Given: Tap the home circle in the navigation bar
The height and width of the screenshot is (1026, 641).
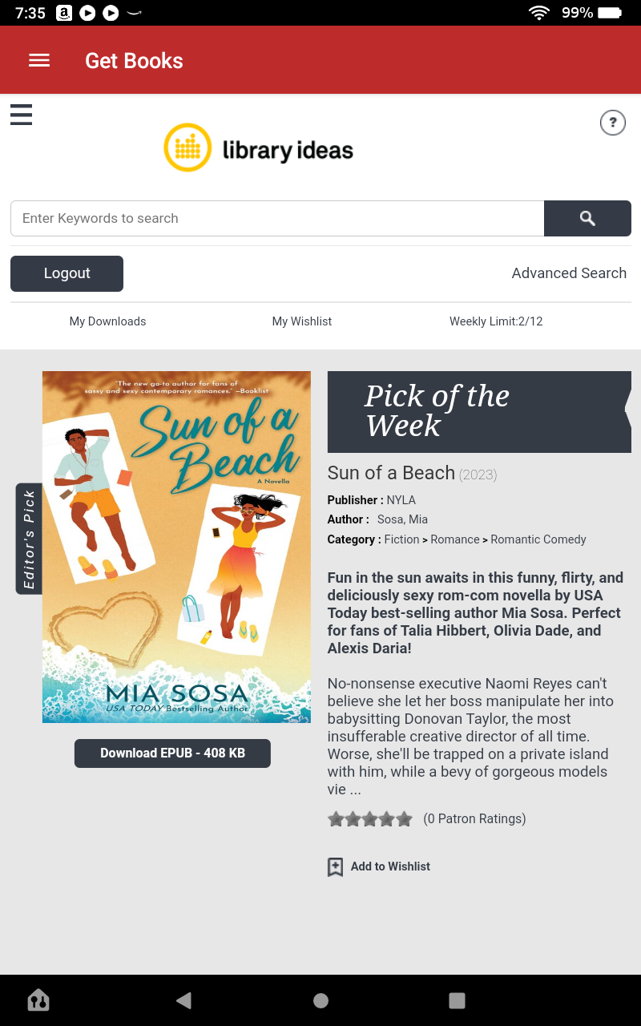Looking at the screenshot, I should (320, 1000).
